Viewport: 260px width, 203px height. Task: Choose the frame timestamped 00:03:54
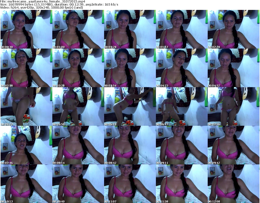[130, 68]
